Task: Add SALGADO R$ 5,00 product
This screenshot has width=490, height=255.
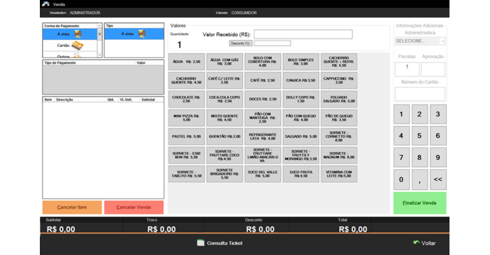Action: pos(301,137)
